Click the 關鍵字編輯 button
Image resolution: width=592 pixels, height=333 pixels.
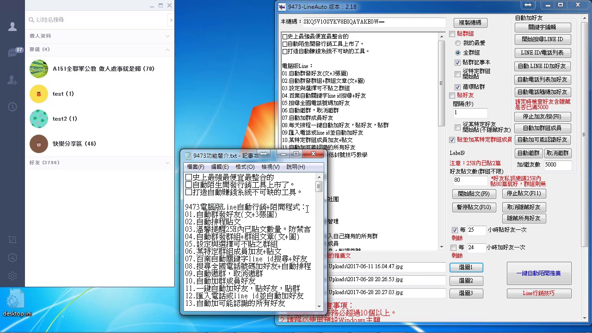tap(543, 27)
